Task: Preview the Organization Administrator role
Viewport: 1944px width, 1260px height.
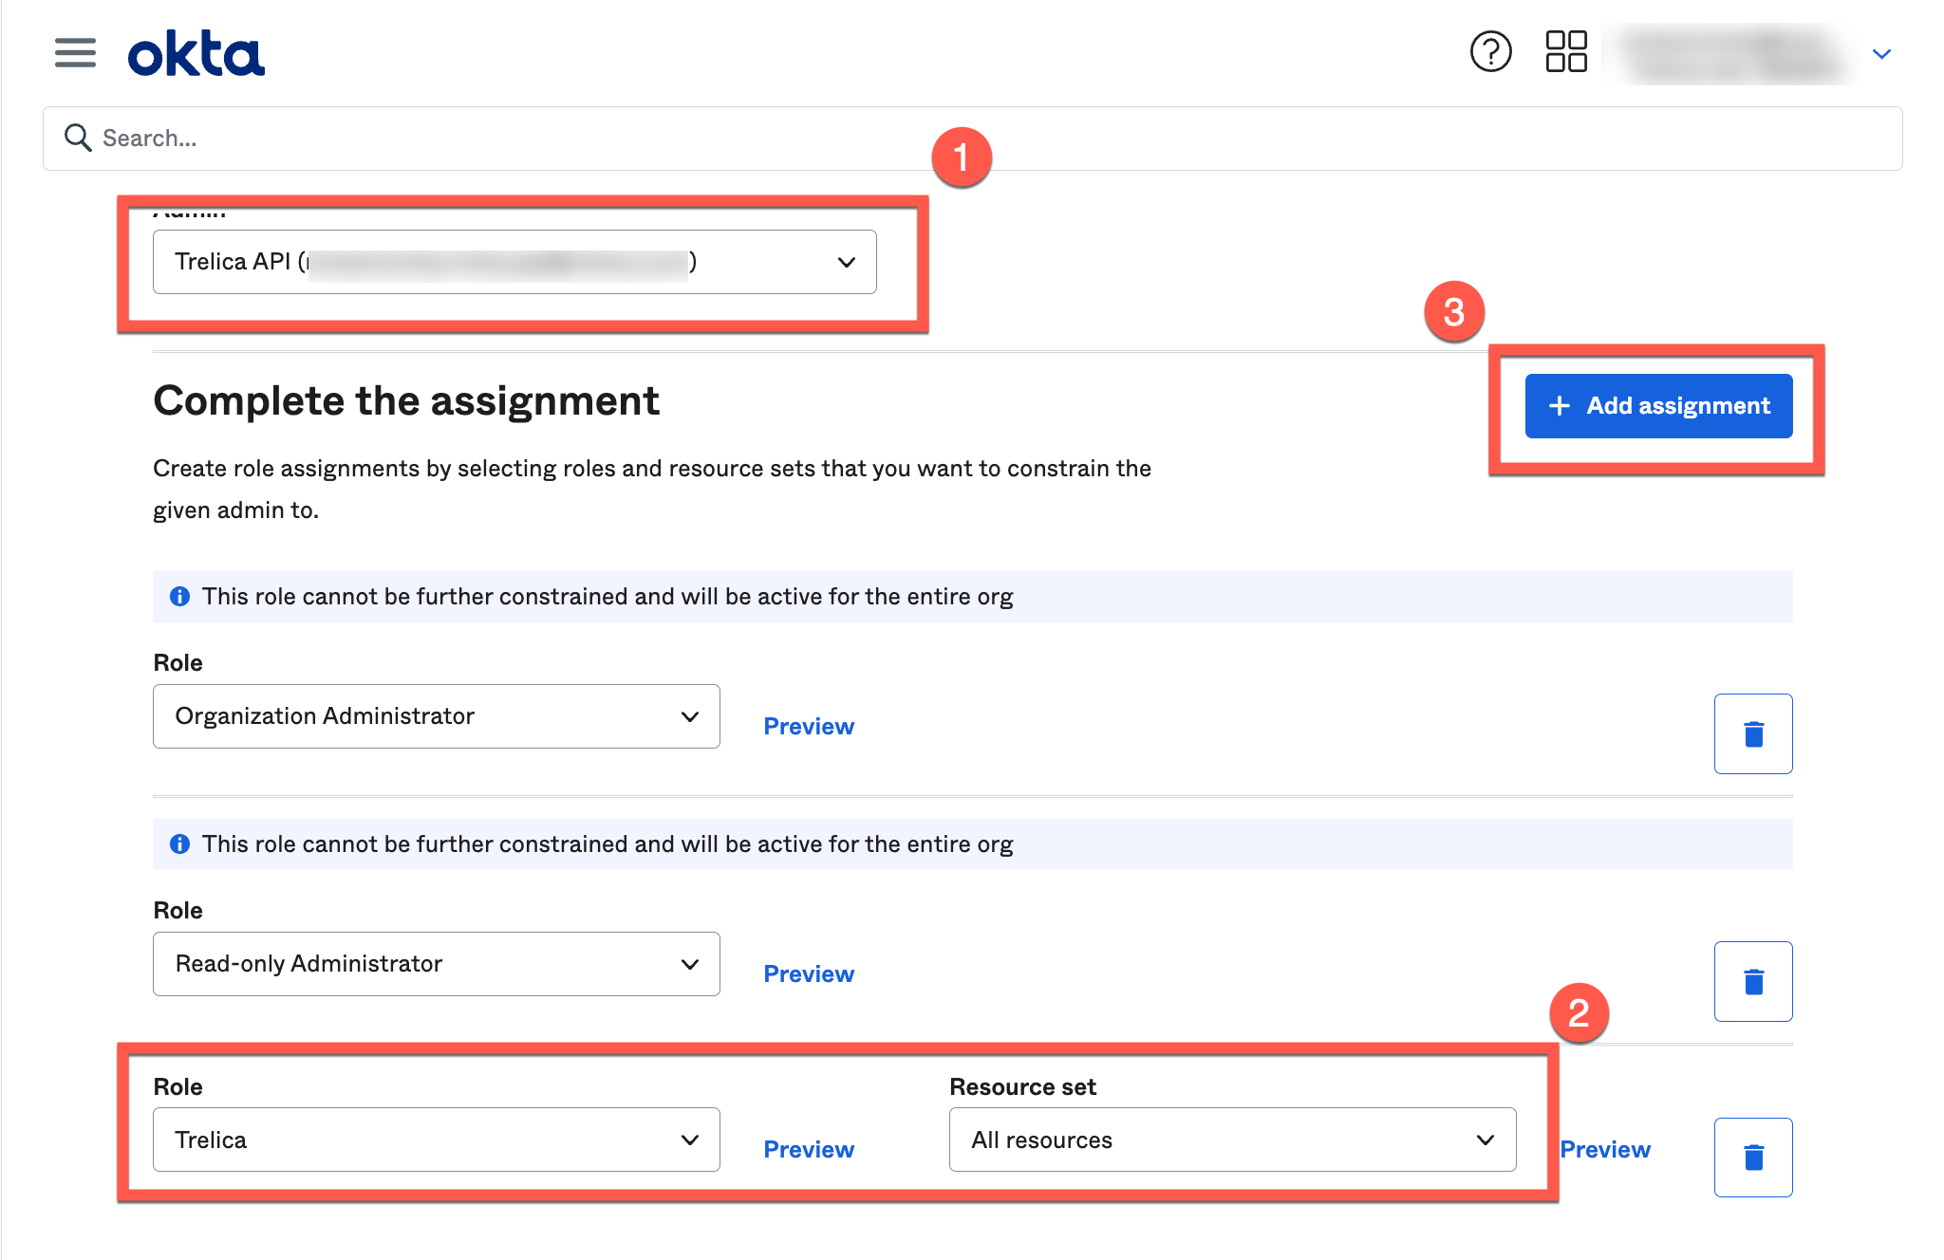Action: tap(809, 727)
